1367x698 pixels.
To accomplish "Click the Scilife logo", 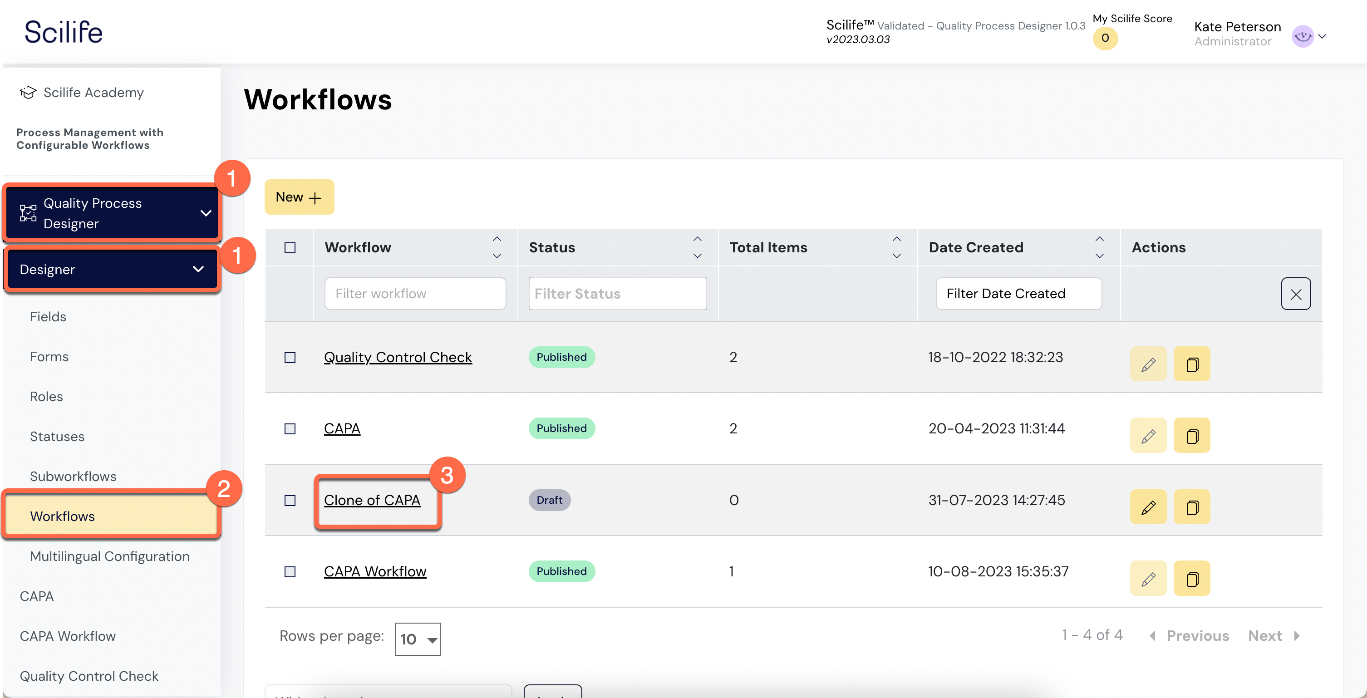I will [64, 32].
